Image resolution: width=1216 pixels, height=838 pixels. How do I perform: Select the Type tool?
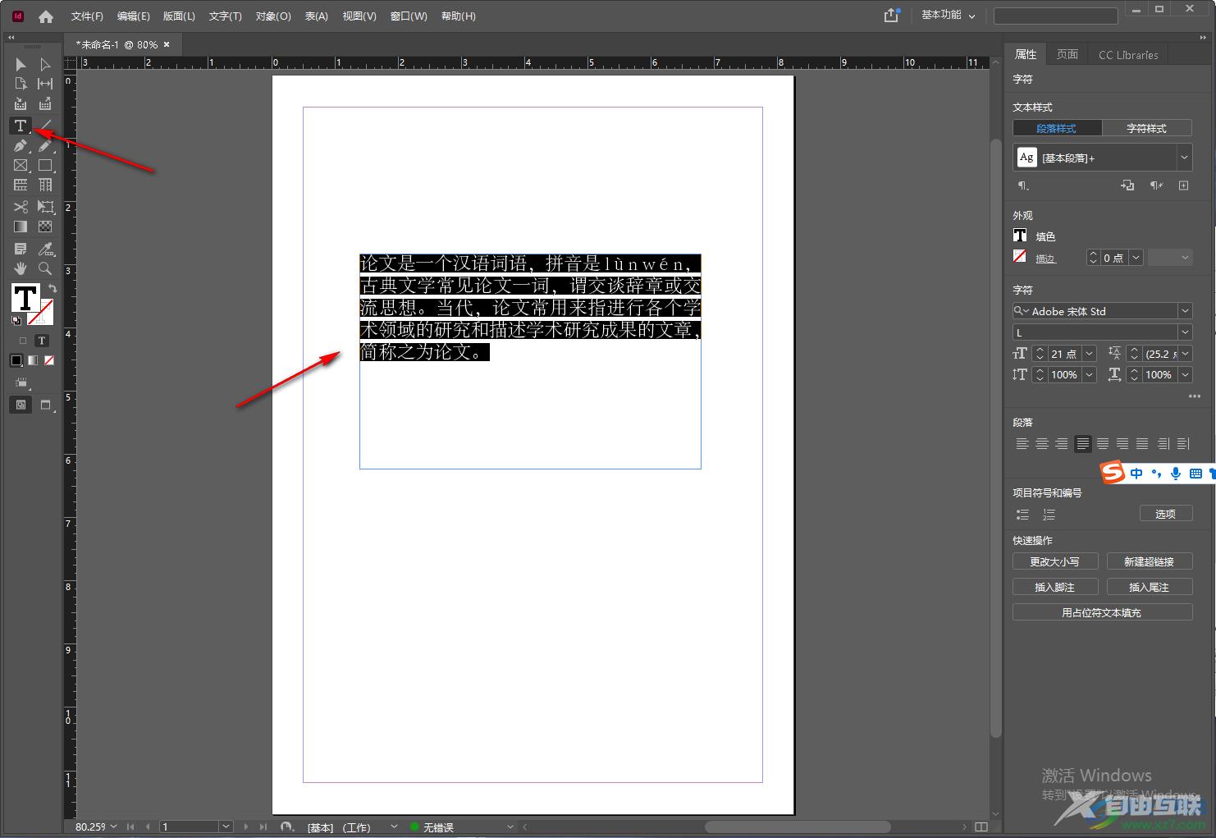[x=21, y=126]
